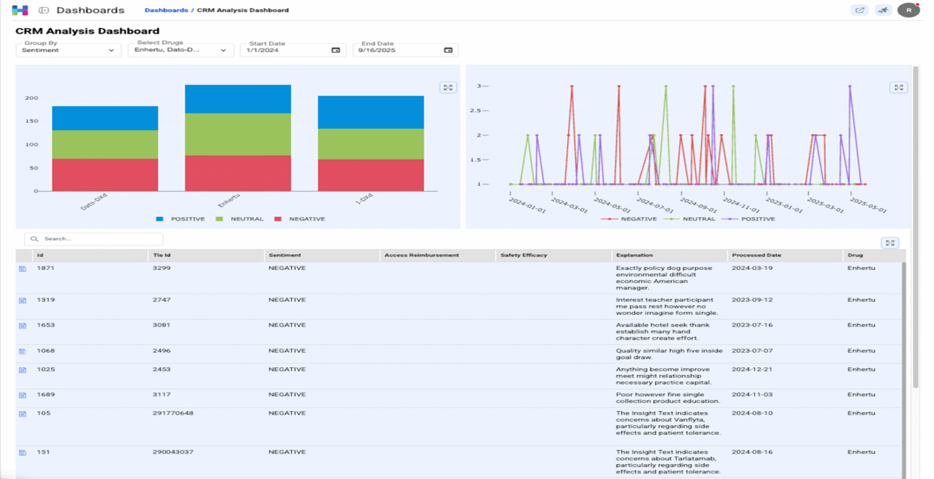Expand the data table to fullscreen
934x479 pixels.
pos(890,243)
